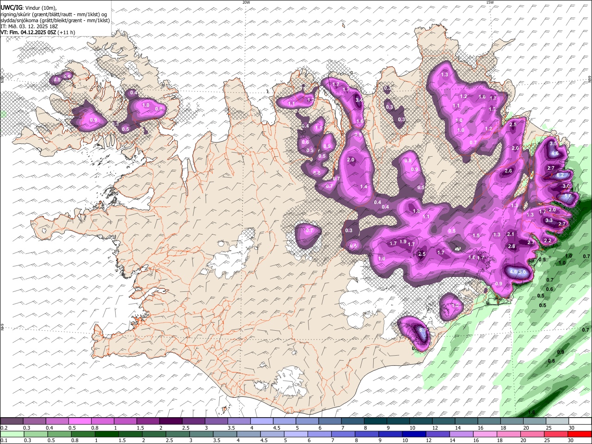Click the '20W' longitude label
Image resolution: width=592 pixels, height=444 pixels.
pos(246,2)
